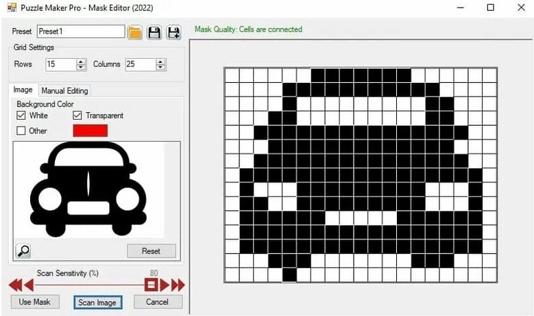Save the preset with the floppy disk icon
534x316 pixels.
(x=154, y=31)
